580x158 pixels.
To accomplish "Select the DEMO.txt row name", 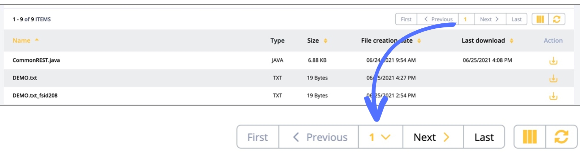I will [x=25, y=78].
